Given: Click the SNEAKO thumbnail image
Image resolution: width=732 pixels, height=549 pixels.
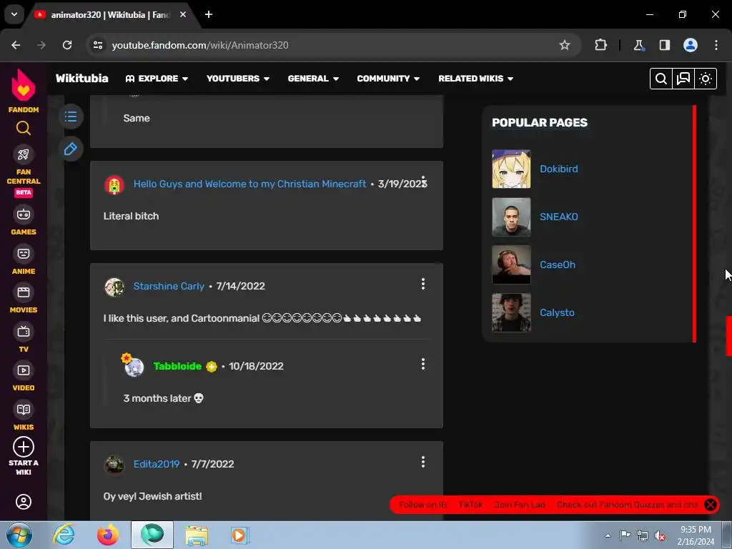Looking at the screenshot, I should click(x=511, y=217).
